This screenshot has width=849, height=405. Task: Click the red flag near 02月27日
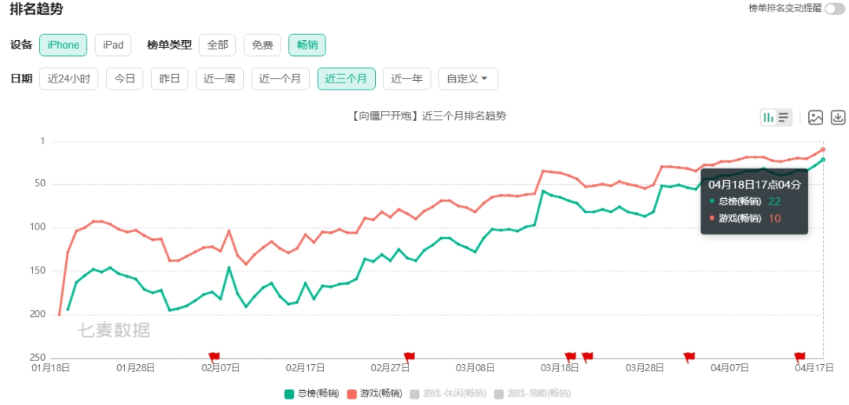409,356
